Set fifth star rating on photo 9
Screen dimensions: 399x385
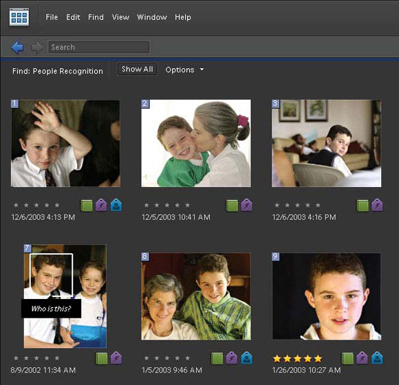click(318, 359)
